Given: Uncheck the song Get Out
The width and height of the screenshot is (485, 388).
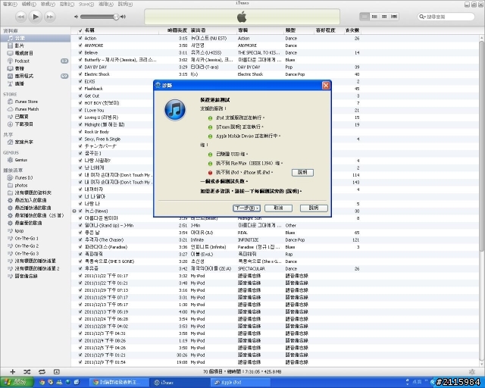Looking at the screenshot, I should [80, 96].
